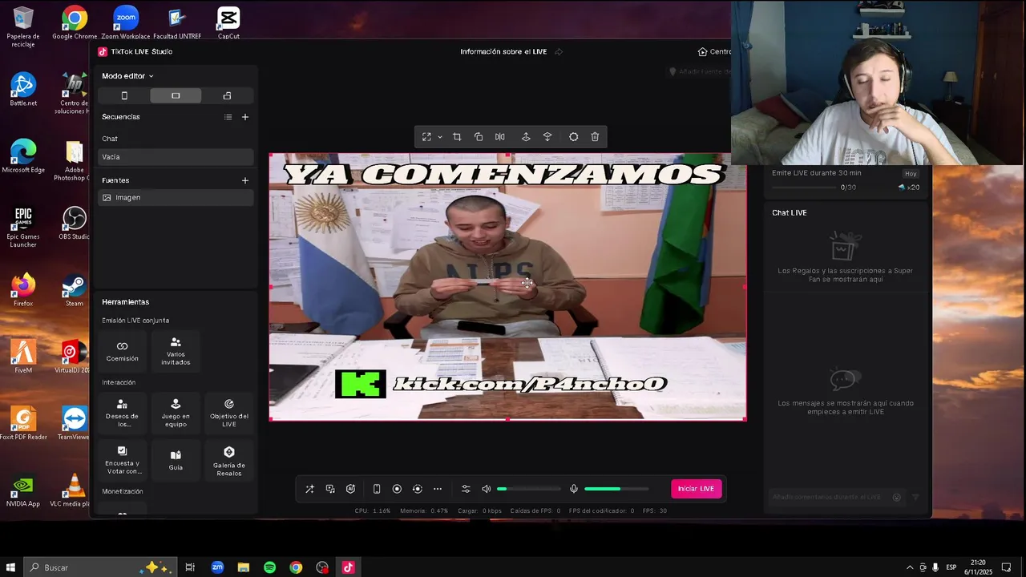Screen dimensions: 1026x577
Task: Select the Imagen source
Action: 176,197
